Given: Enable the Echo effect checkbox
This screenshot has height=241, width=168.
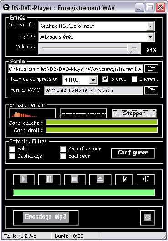Looking at the screenshot, I should (12, 149).
